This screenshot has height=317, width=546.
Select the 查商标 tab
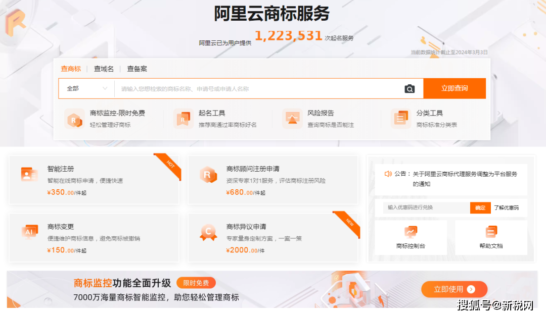tap(71, 69)
